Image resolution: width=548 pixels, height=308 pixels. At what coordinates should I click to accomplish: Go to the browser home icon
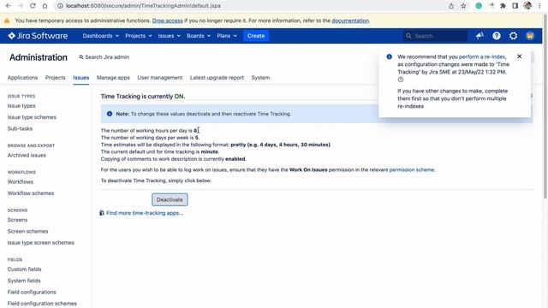[x=45, y=6]
